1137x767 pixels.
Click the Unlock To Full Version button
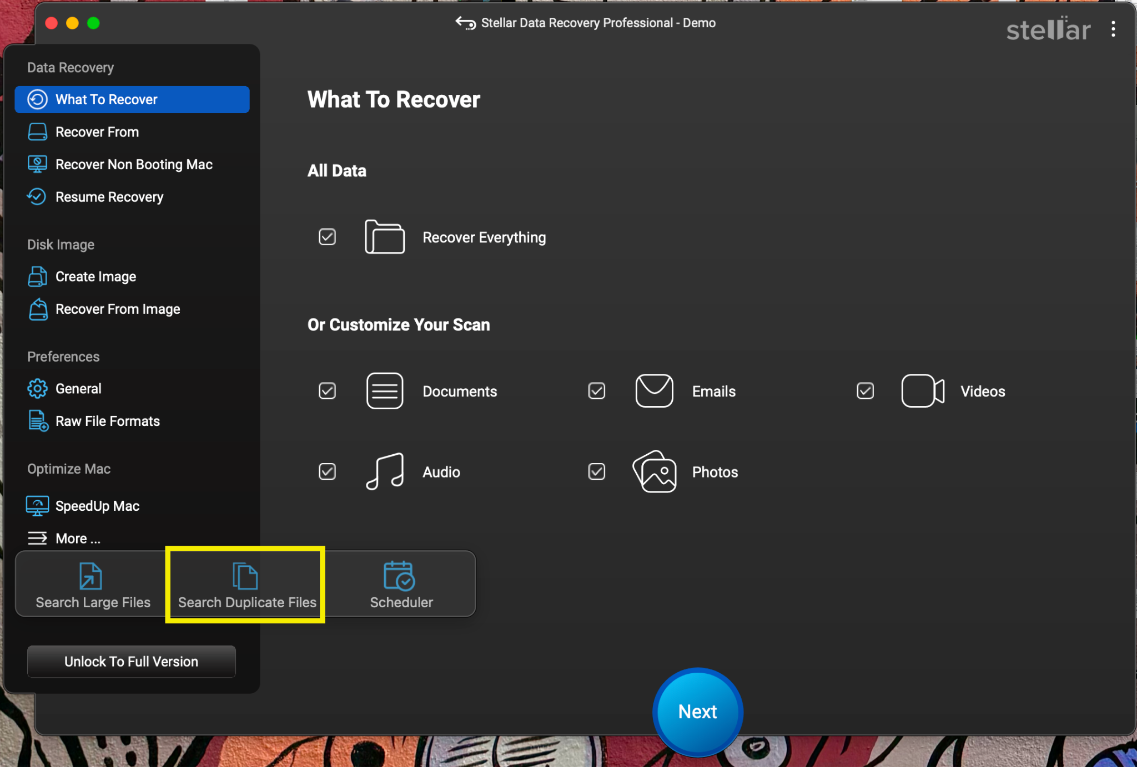click(131, 661)
